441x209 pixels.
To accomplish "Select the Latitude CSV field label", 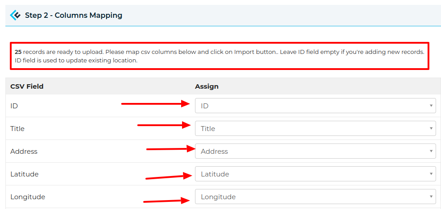I will coord(25,174).
